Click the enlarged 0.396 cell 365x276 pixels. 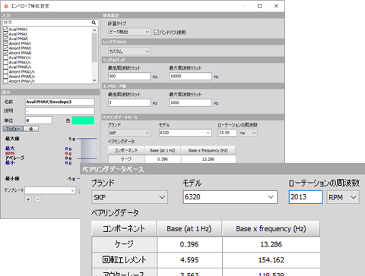[x=189, y=244]
